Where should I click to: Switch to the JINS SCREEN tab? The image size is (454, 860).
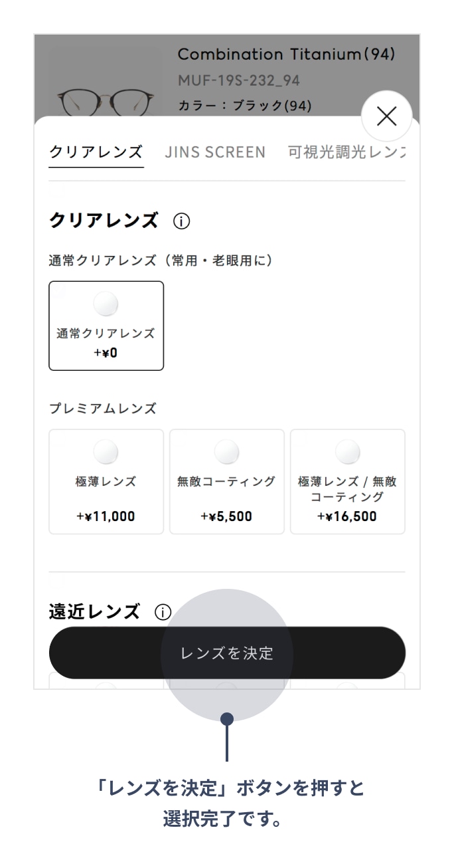[215, 152]
